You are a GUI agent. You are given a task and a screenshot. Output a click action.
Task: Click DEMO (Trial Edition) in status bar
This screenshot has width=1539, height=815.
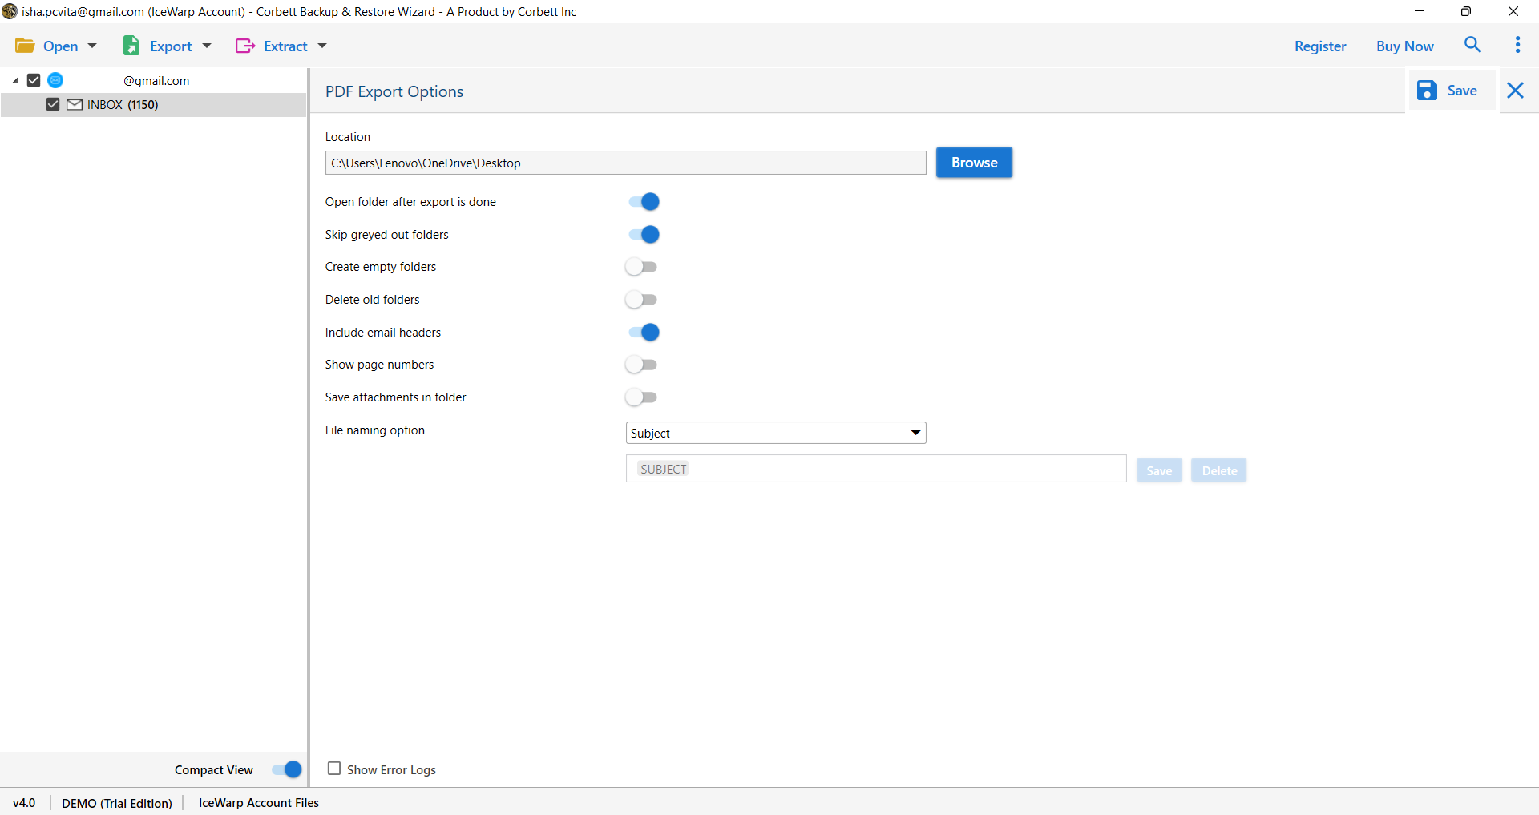pyautogui.click(x=117, y=803)
